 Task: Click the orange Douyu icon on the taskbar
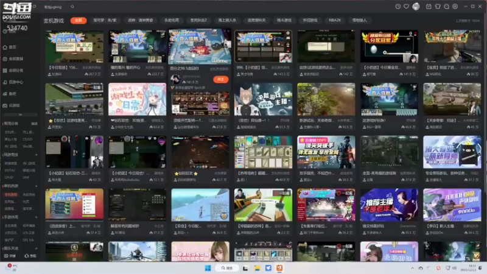tap(279, 268)
